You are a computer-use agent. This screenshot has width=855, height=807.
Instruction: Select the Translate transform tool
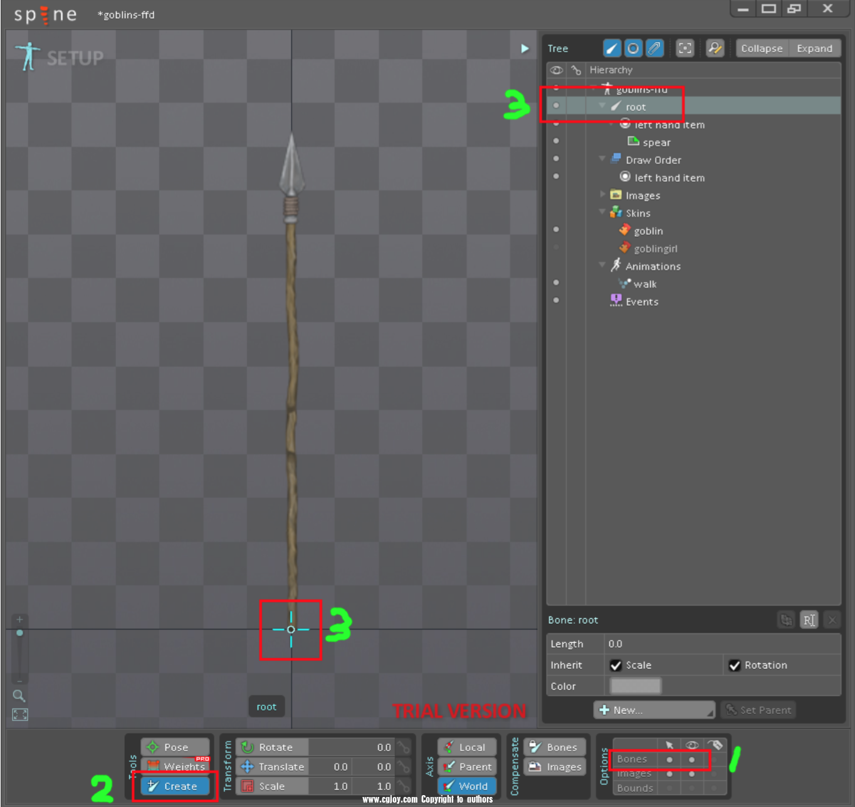[271, 766]
